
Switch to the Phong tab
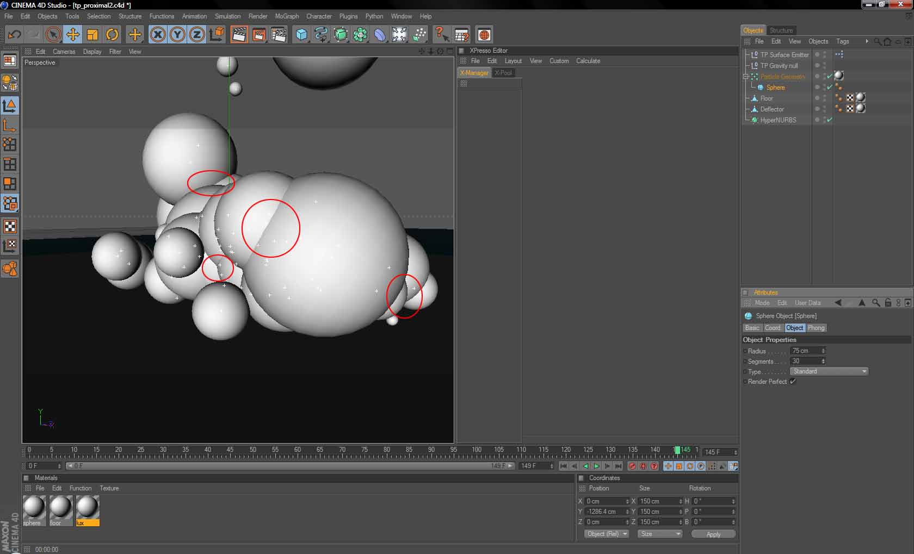tap(816, 328)
